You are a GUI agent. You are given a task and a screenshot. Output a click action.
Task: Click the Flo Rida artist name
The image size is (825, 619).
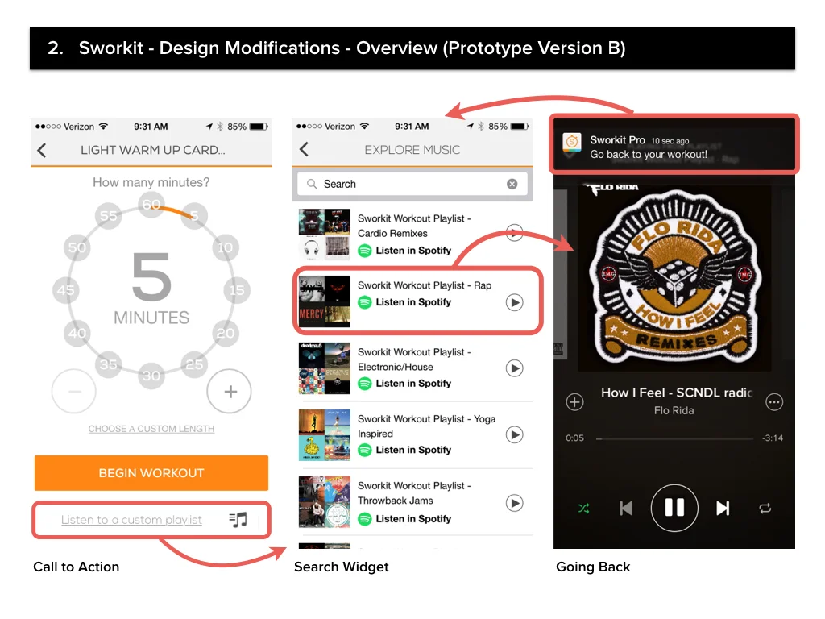(x=674, y=410)
